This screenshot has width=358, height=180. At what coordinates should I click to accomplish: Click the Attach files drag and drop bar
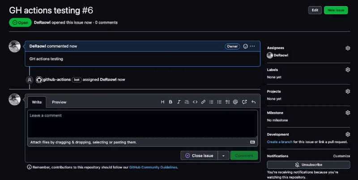pyautogui.click(x=143, y=142)
